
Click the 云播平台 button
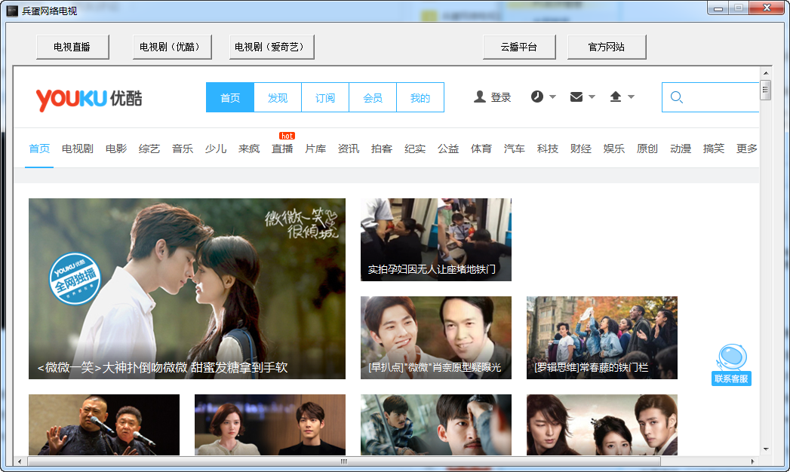(519, 47)
